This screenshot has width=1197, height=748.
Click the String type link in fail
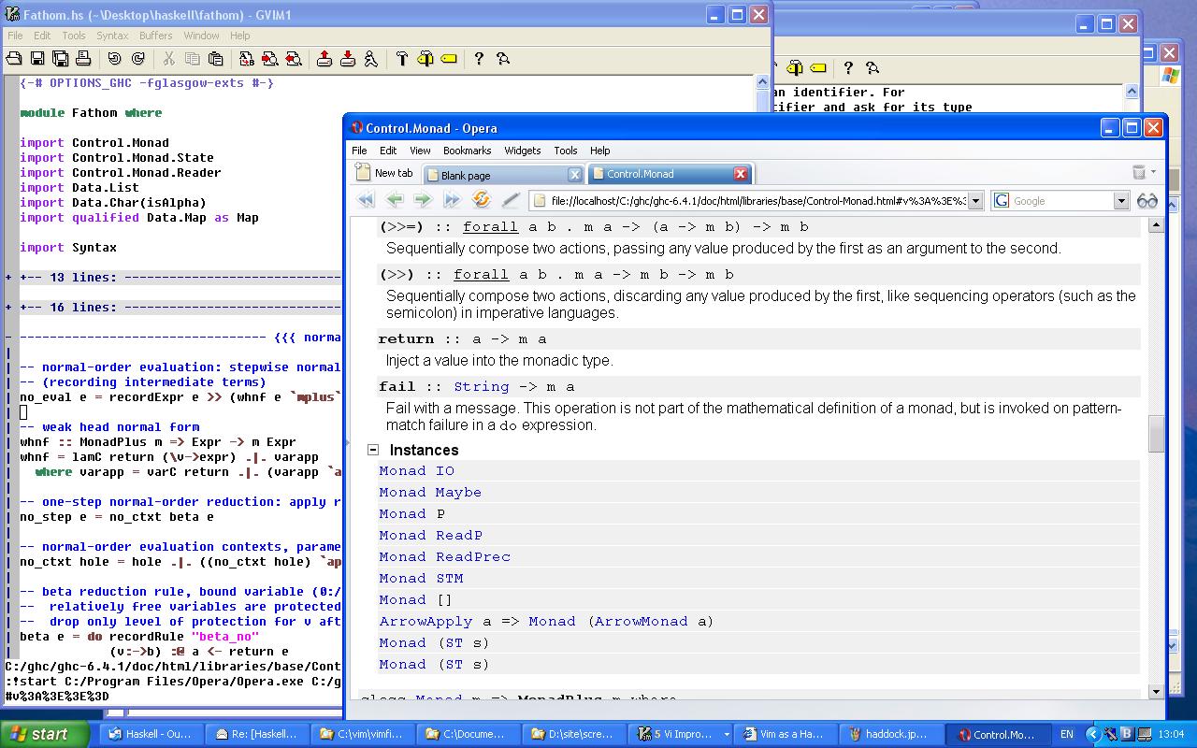click(481, 386)
